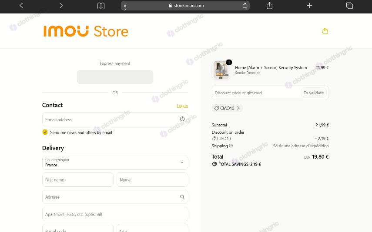Click the express payment button placeholder

point(115,77)
